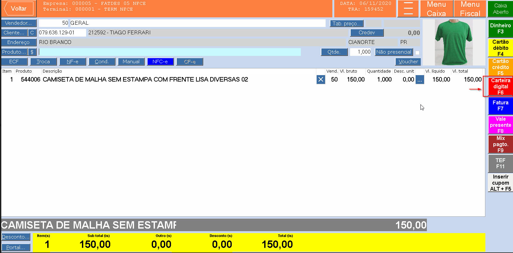
Task: Open the Desconto button
Action: pyautogui.click(x=16, y=237)
